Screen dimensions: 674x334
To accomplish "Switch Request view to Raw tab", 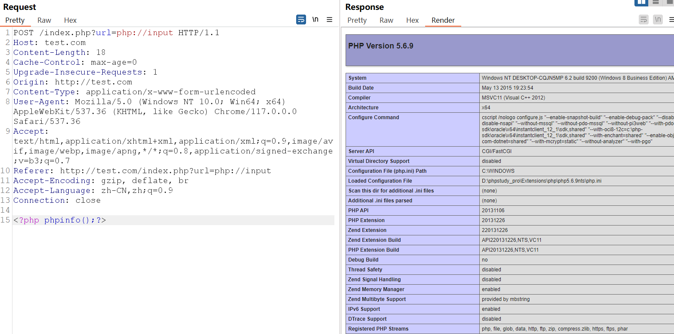I will [x=44, y=20].
